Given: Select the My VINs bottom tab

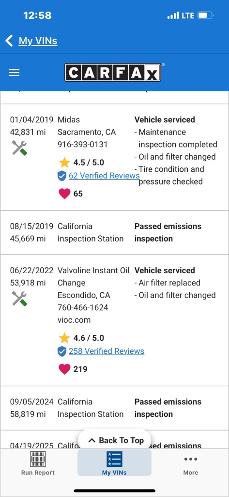Looking at the screenshot, I should point(114,463).
